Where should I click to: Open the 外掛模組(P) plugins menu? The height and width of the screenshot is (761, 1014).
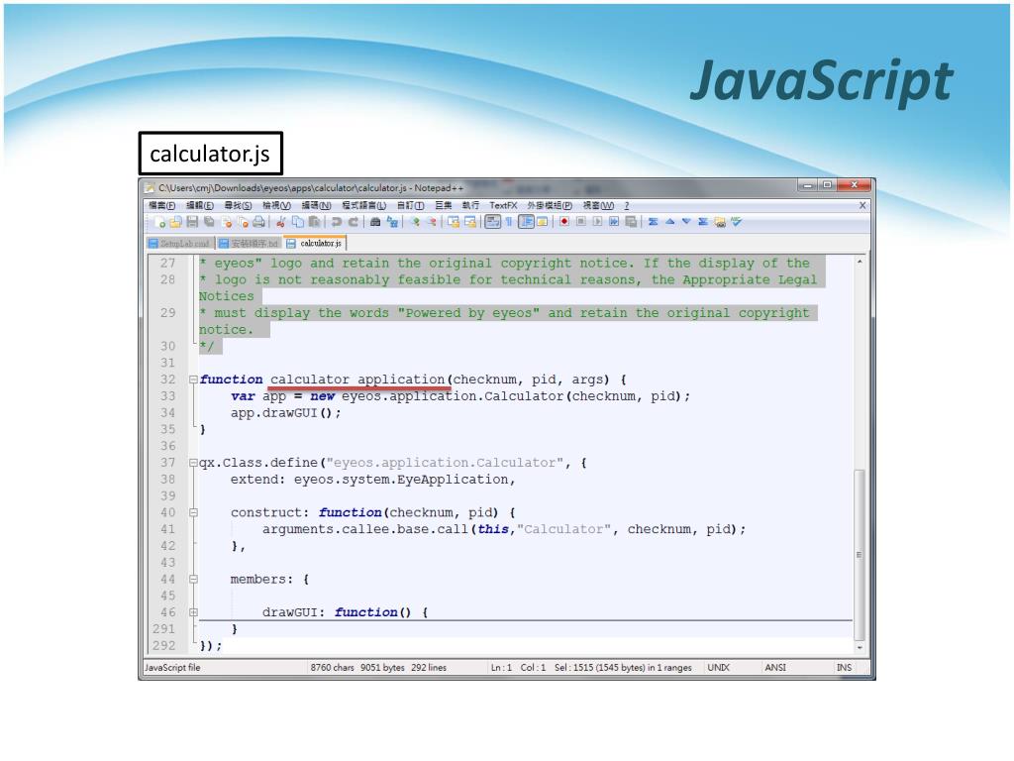pos(550,205)
